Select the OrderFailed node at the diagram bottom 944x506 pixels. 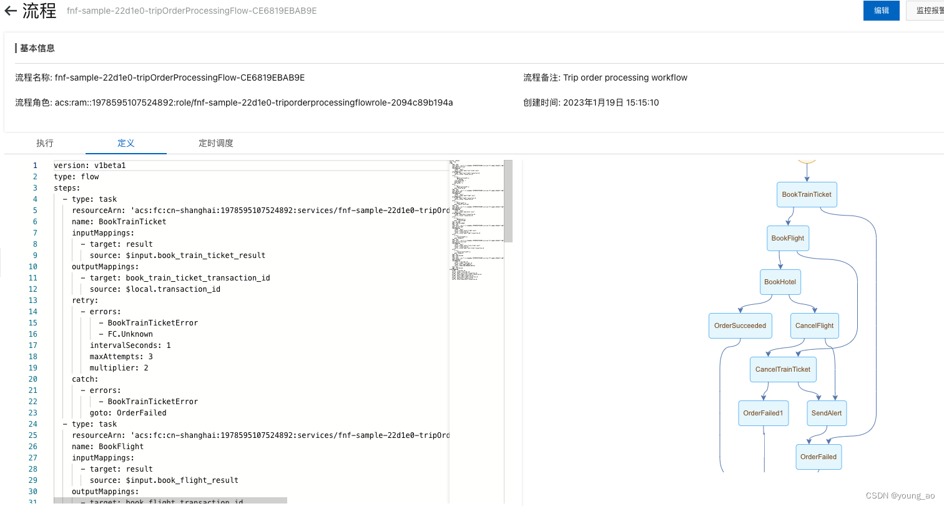pyautogui.click(x=819, y=457)
